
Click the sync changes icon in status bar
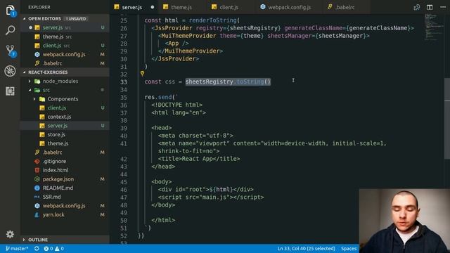[37, 248]
